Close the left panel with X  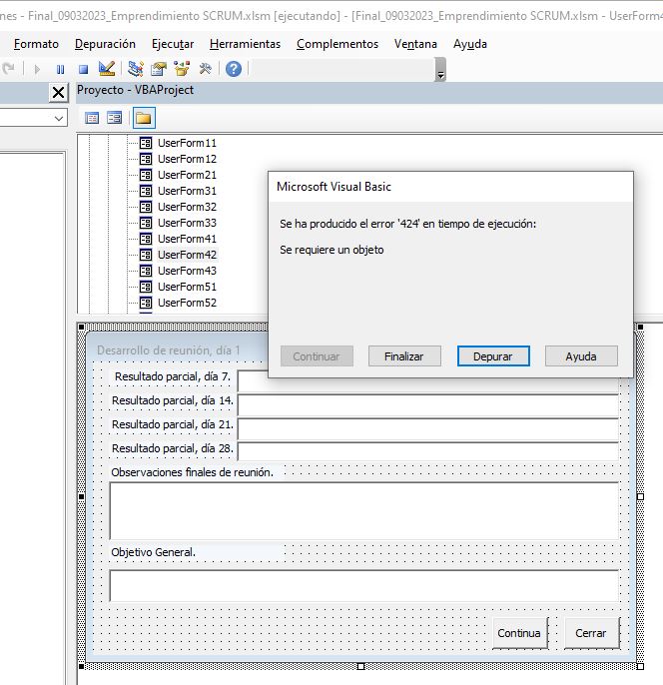coord(58,93)
